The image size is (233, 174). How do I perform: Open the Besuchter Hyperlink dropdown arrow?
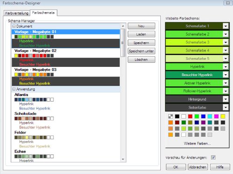click(x=226, y=75)
